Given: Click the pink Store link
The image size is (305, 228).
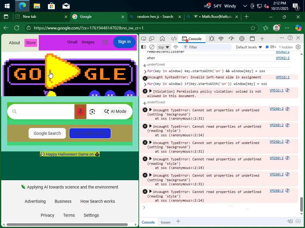Looking at the screenshot, I should (31, 43).
